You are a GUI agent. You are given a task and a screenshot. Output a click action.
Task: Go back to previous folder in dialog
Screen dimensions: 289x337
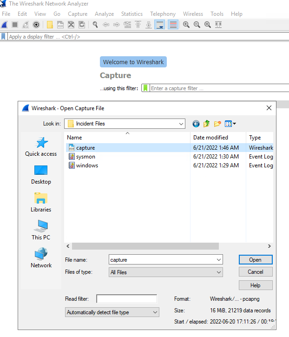(x=196, y=124)
